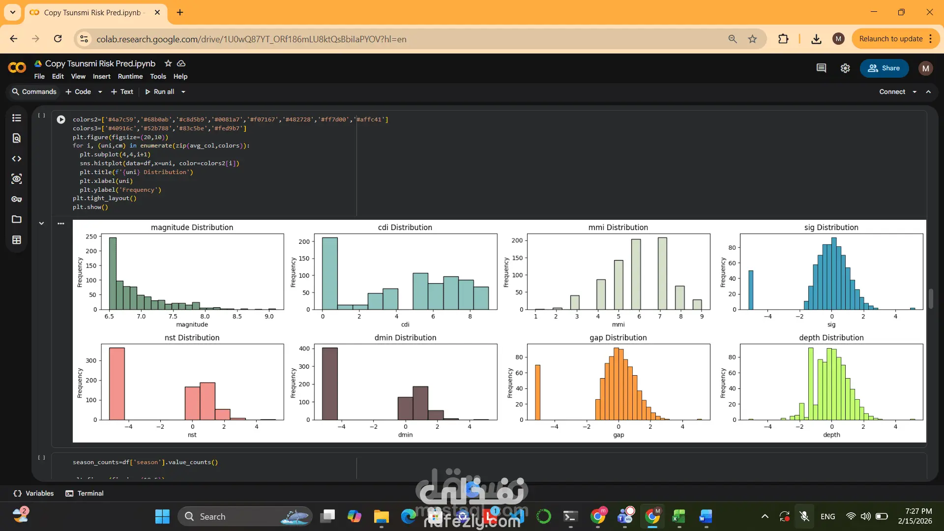Toggle the muted microphone tray icon
This screenshot has width=944, height=531.
click(804, 516)
